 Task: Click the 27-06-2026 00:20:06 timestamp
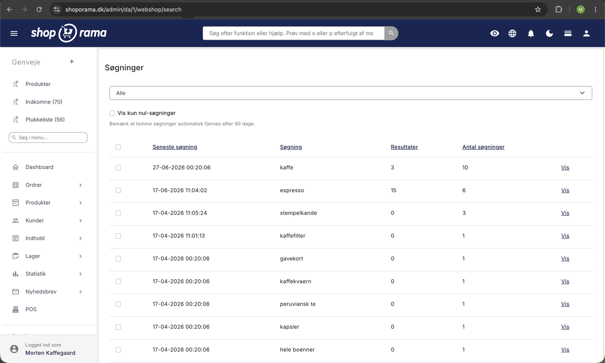point(181,167)
